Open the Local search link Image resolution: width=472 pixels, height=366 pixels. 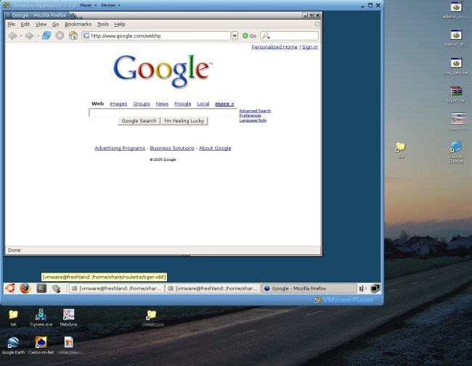(x=203, y=104)
